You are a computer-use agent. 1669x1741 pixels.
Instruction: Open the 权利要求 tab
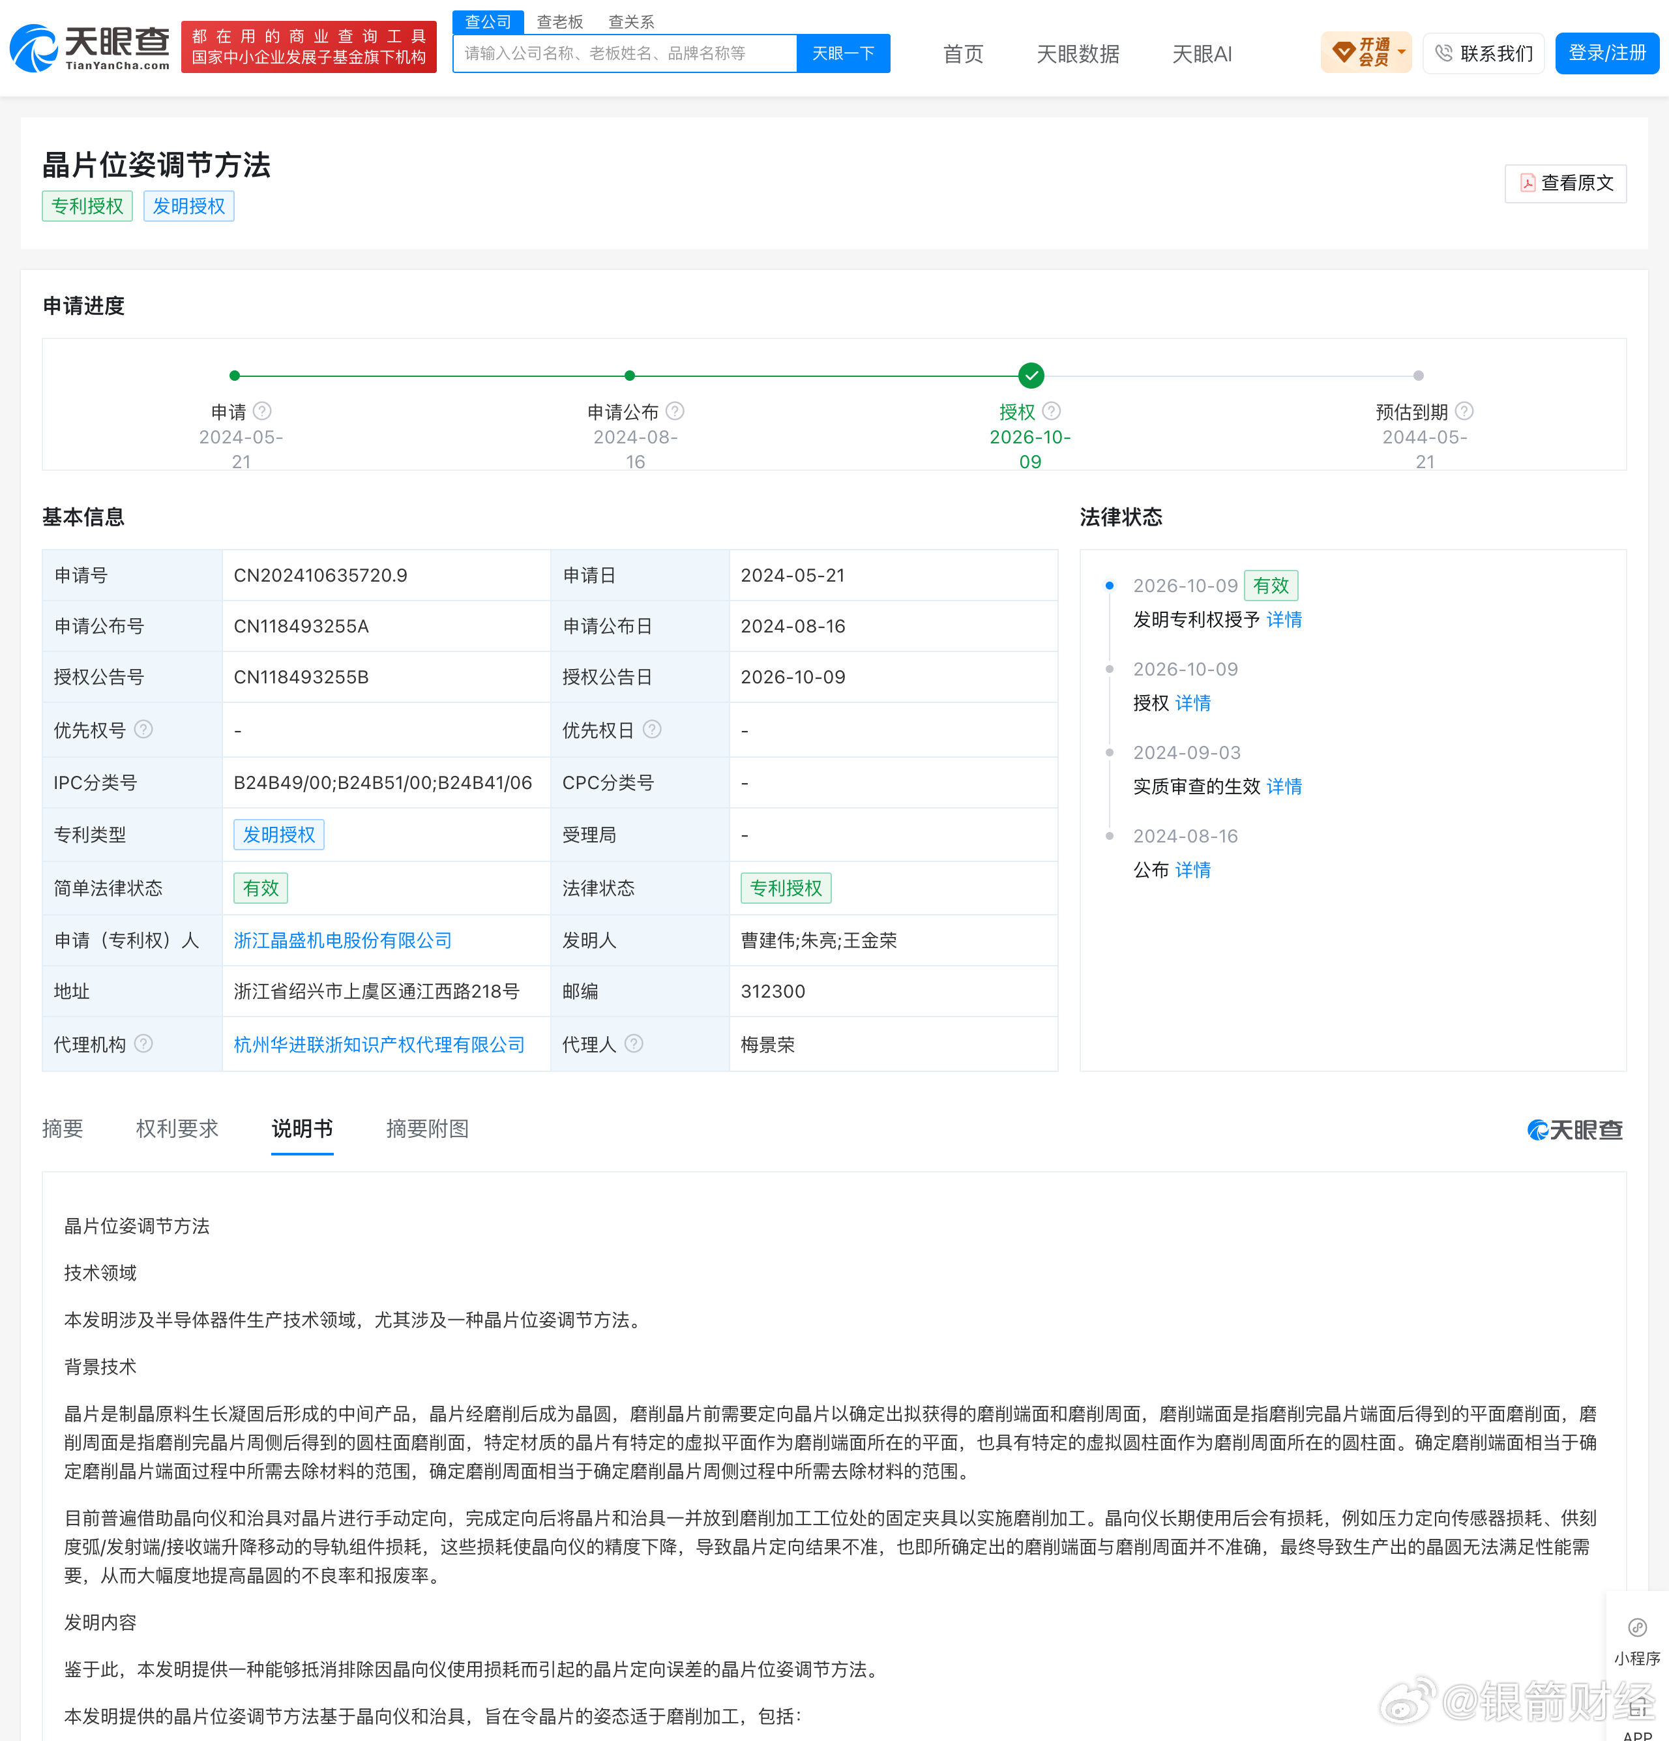point(177,1129)
